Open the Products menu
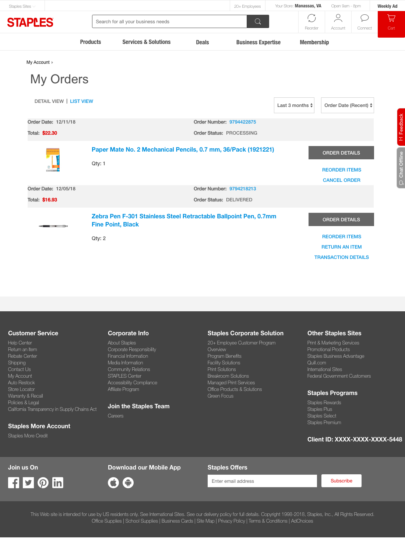 pyautogui.click(x=90, y=42)
